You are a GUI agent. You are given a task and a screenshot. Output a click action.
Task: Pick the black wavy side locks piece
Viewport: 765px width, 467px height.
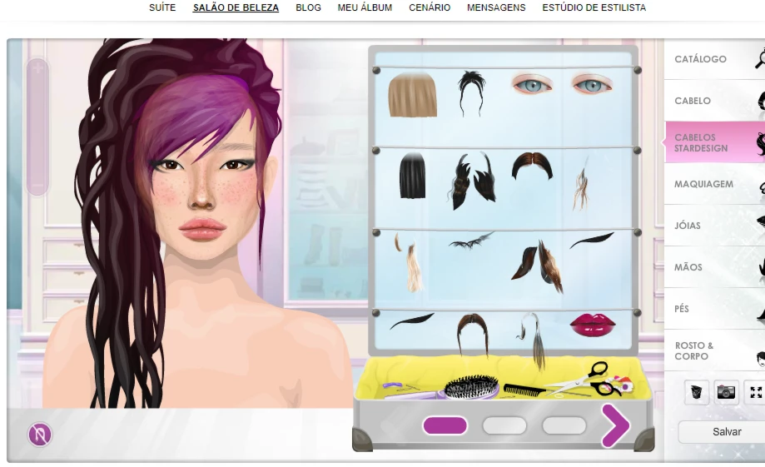pos(472,180)
